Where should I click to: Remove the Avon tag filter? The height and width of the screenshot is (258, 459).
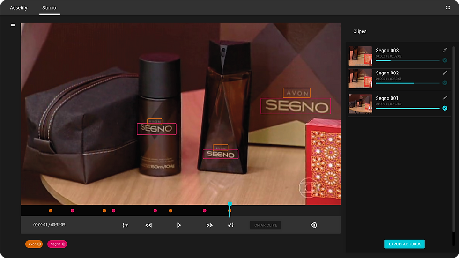click(x=39, y=244)
